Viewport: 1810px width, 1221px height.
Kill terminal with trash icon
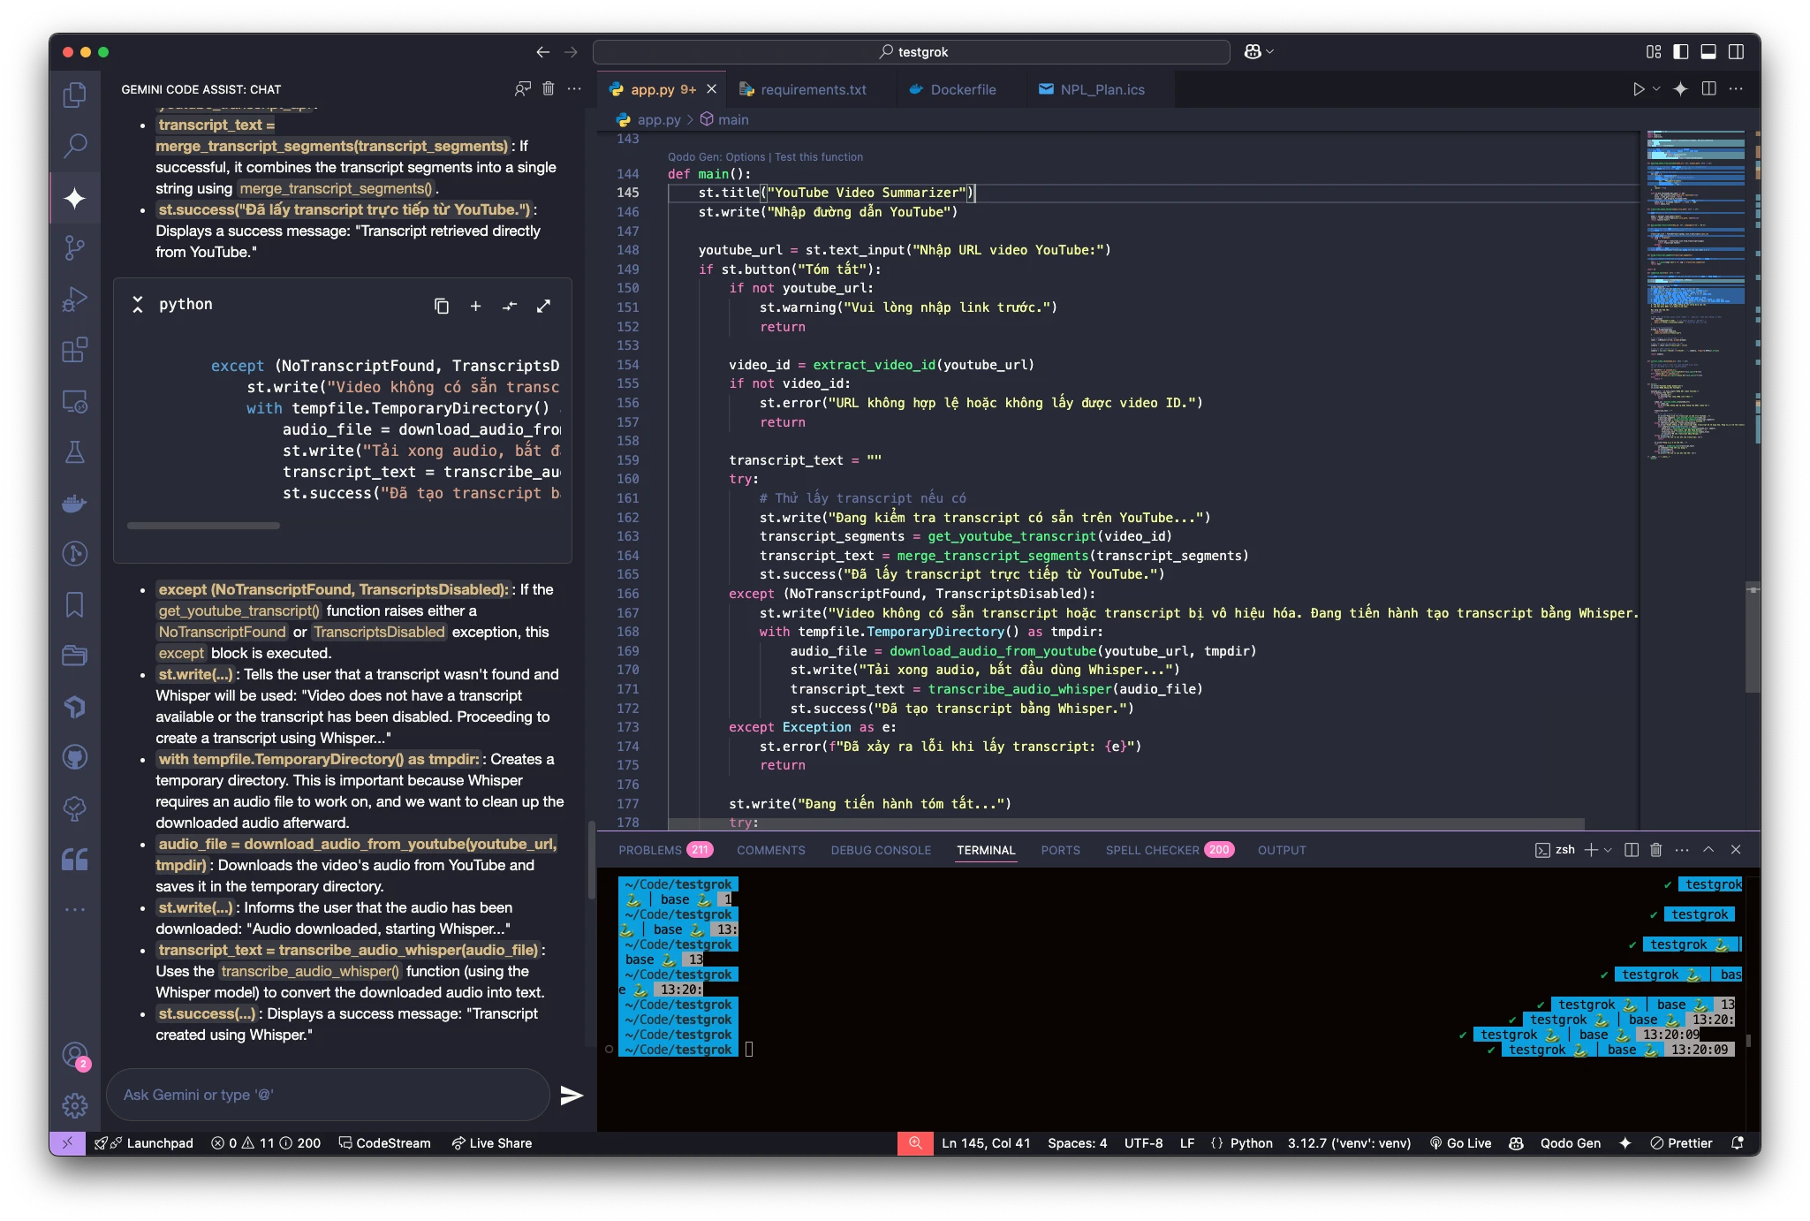pos(1656,850)
